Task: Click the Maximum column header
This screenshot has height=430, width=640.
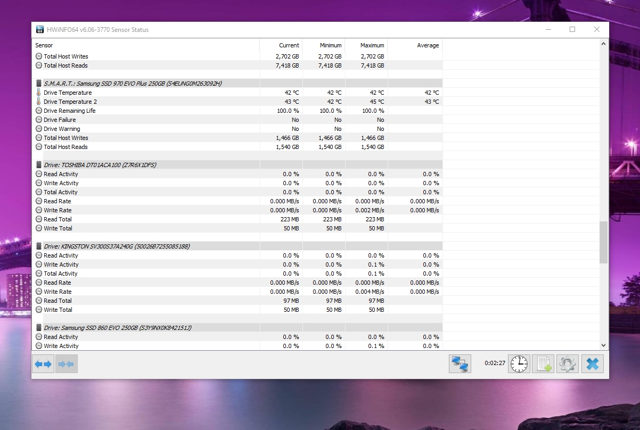Action: click(366, 45)
